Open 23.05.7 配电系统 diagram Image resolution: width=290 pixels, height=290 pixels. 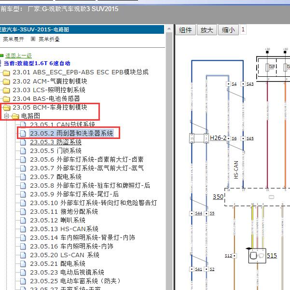tap(55, 177)
